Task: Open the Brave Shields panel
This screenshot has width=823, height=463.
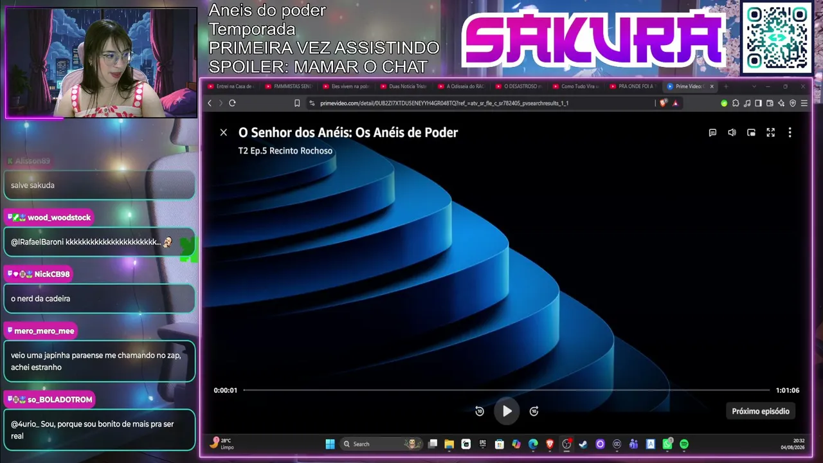Action: (x=664, y=103)
